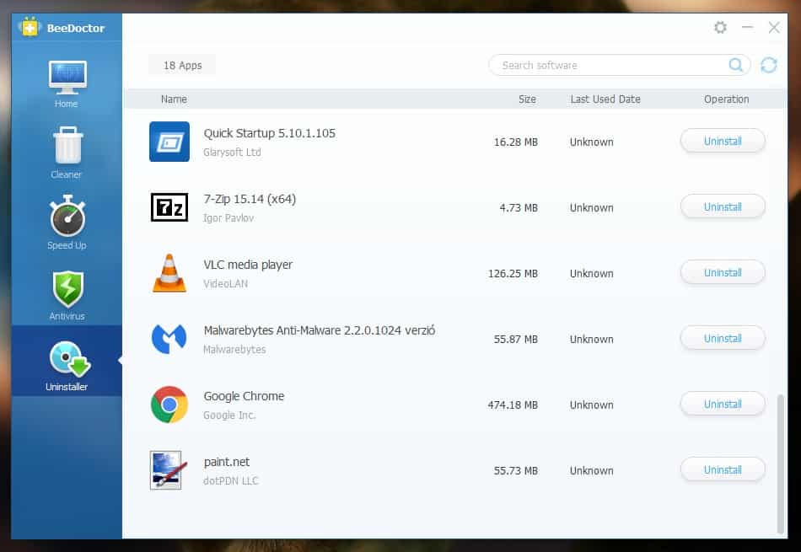Screen dimensions: 801x552
Task: Click the Google Chrome icon
Action: pos(169,405)
